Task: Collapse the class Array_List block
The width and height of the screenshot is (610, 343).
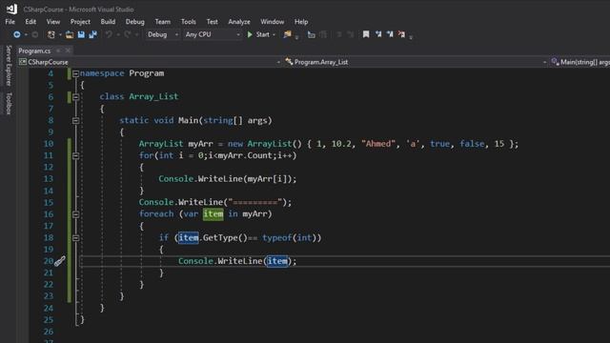Action: (x=76, y=97)
